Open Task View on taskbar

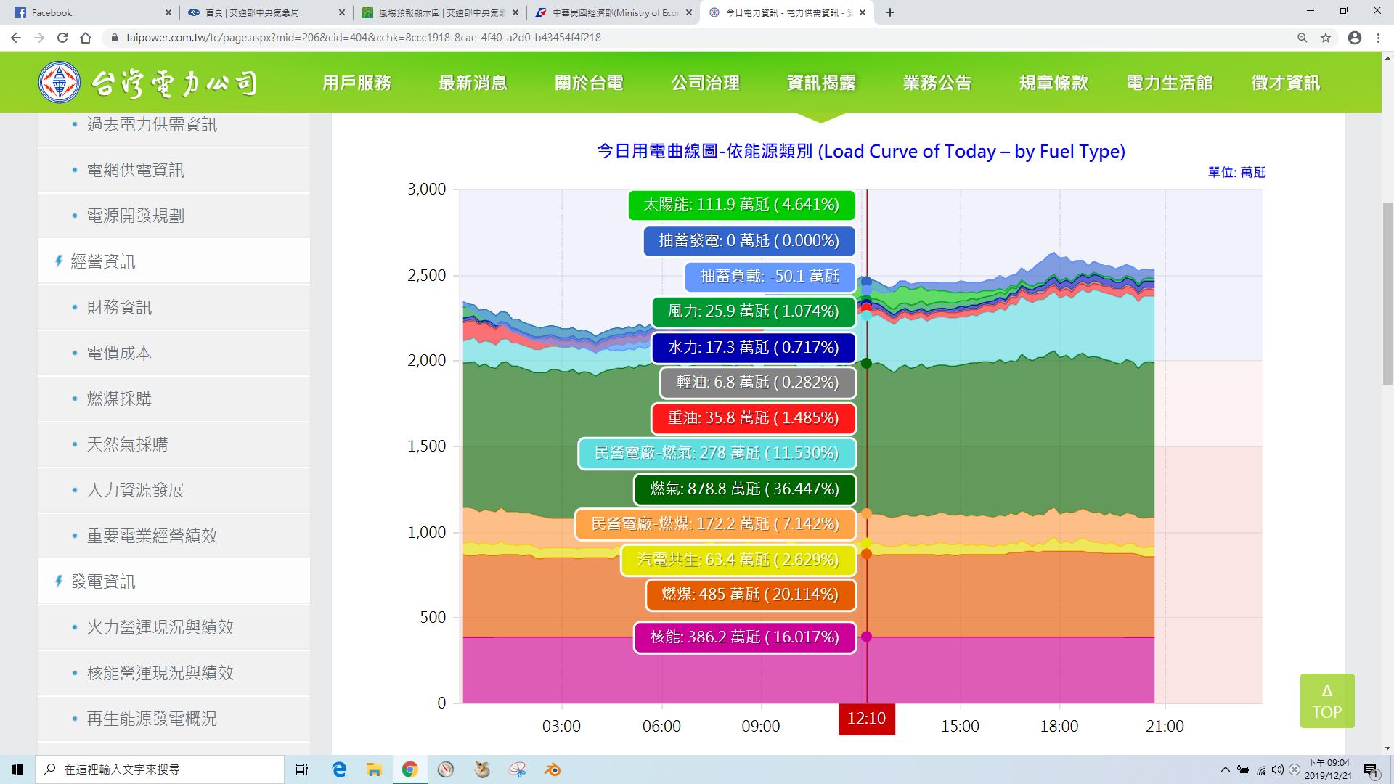tap(302, 769)
